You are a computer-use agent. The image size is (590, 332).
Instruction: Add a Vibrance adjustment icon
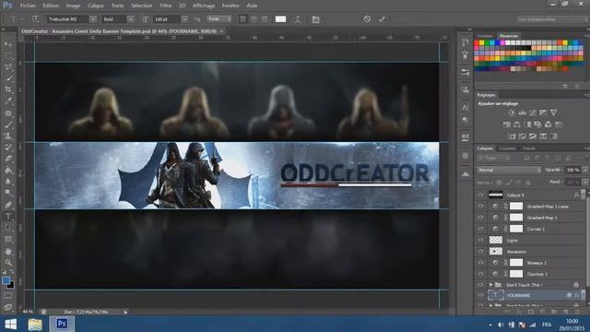point(553,113)
